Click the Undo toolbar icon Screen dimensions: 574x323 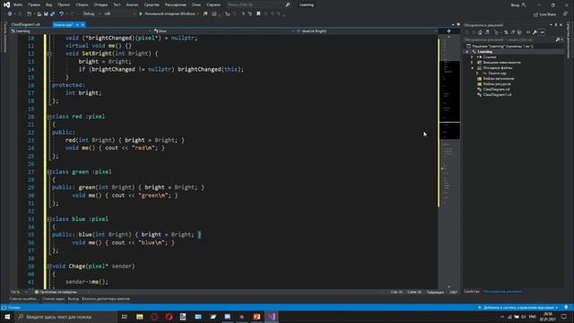point(62,14)
